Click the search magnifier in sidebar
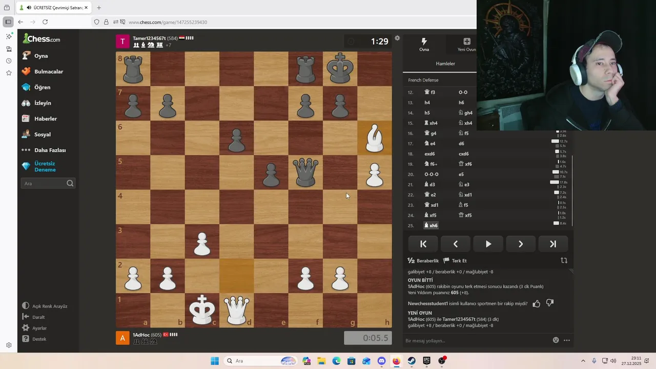656x369 pixels. [70, 183]
